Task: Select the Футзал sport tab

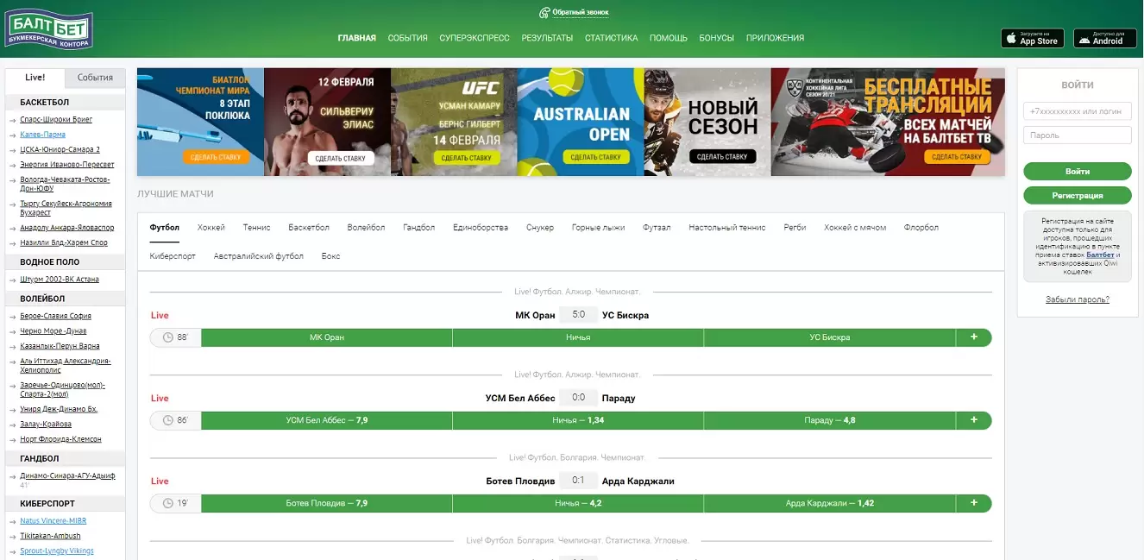Action: [657, 228]
